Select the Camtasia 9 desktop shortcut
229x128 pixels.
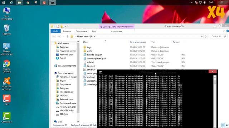[x=6, y=118]
